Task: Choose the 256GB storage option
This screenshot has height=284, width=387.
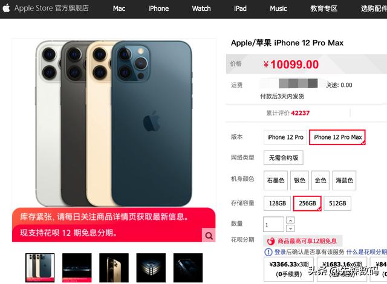Action: (x=307, y=204)
